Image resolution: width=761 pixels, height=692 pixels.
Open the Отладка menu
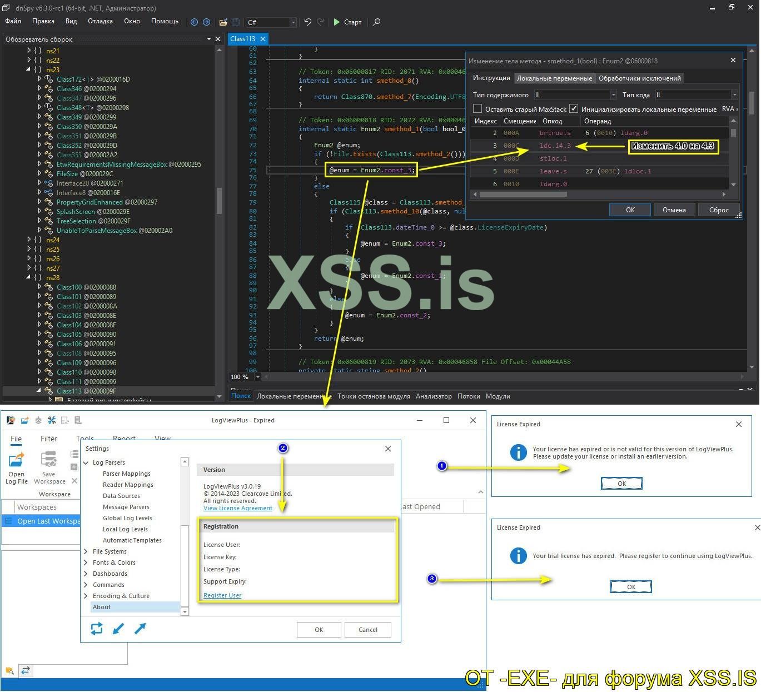[100, 21]
